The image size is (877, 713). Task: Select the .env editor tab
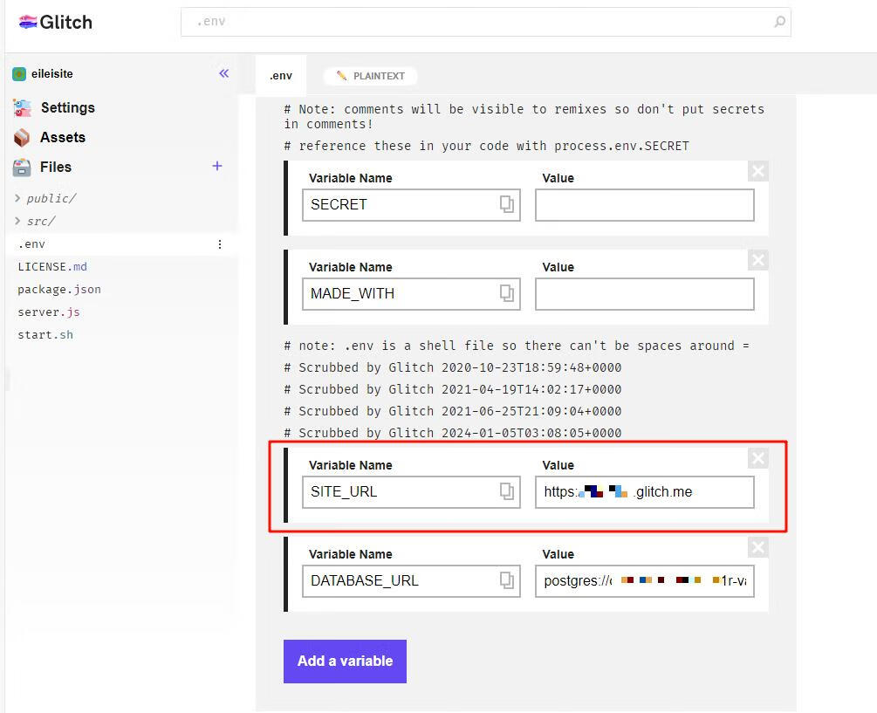tap(281, 76)
